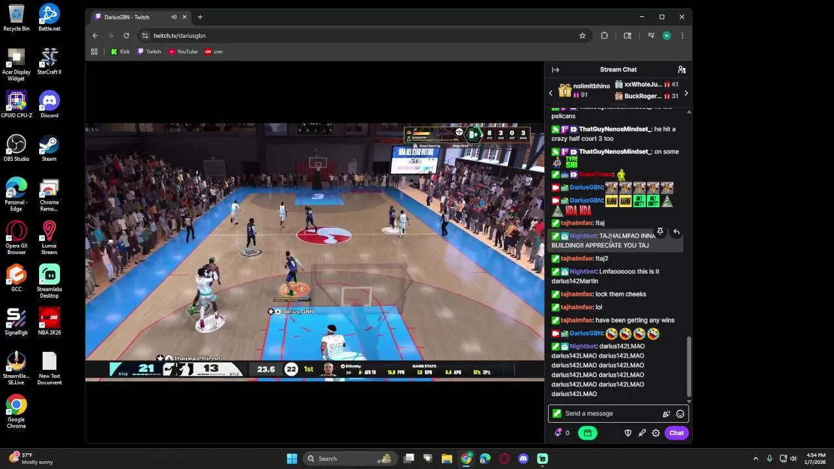Open the Chrome three-dot menu

[682, 36]
